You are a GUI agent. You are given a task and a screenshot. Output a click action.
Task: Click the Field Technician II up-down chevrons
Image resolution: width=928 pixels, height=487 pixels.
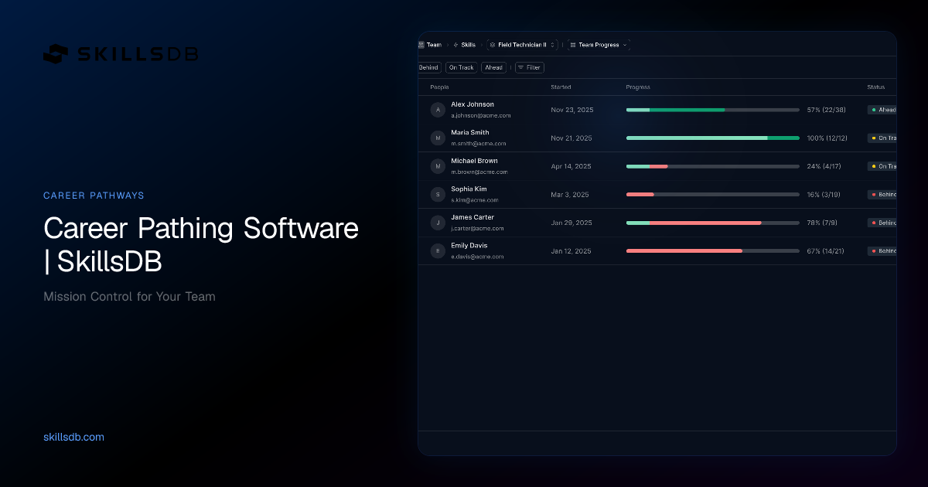pos(552,45)
